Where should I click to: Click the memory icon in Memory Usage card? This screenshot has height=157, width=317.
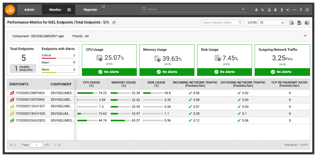tap(157, 58)
